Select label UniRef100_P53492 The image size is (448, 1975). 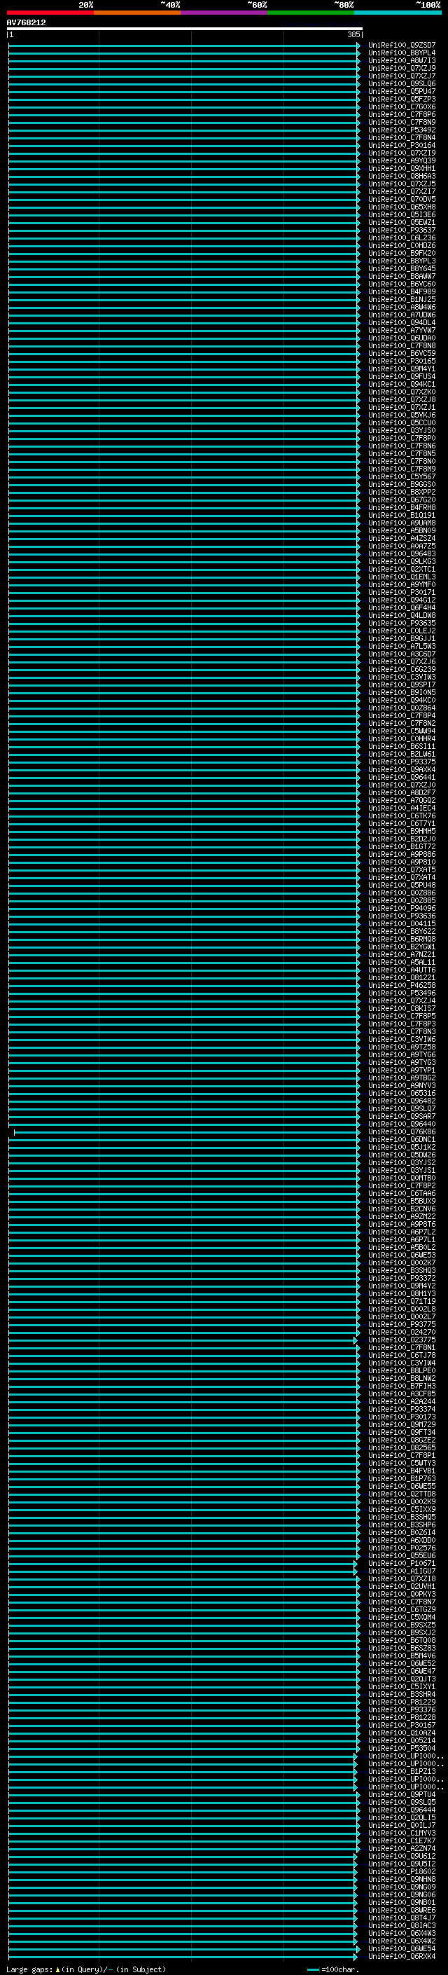[x=401, y=130]
